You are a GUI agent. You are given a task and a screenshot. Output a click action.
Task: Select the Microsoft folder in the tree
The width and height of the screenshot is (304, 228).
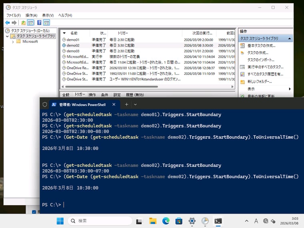pos(30,42)
